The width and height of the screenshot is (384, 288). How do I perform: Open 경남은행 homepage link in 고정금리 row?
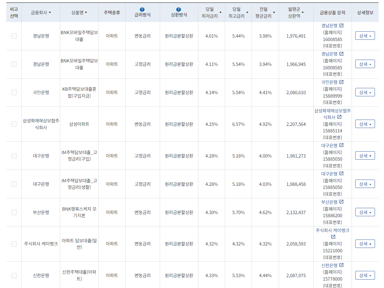click(329, 54)
